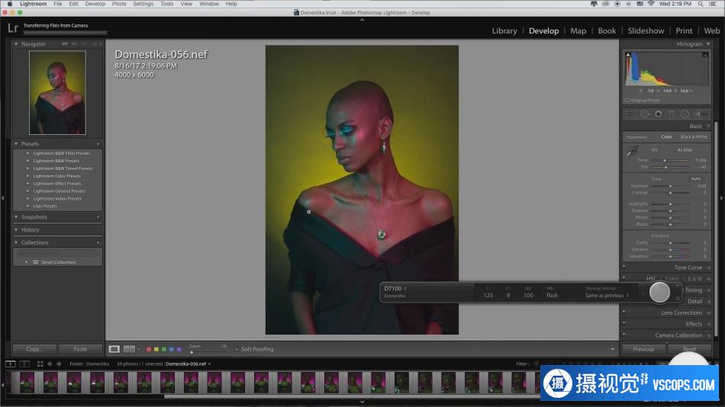The image size is (725, 407).
Task: Go forward with filmstrip right arrow
Action: tap(59, 364)
